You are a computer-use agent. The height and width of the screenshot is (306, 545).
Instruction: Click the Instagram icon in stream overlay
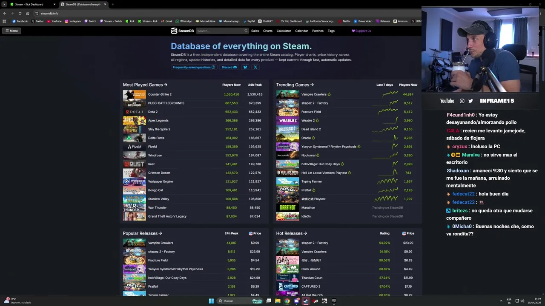point(462,101)
